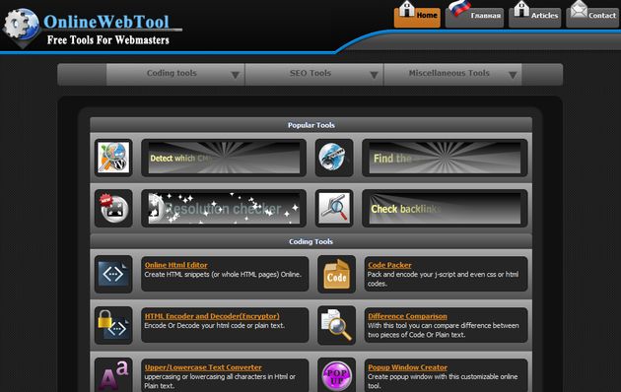Open the Popup Window Creator link

[407, 367]
